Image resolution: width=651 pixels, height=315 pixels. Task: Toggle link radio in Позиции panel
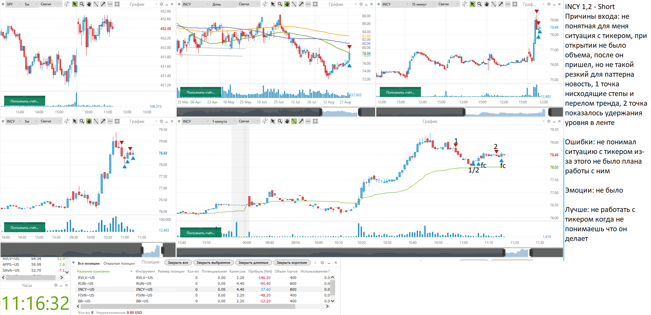point(74,263)
